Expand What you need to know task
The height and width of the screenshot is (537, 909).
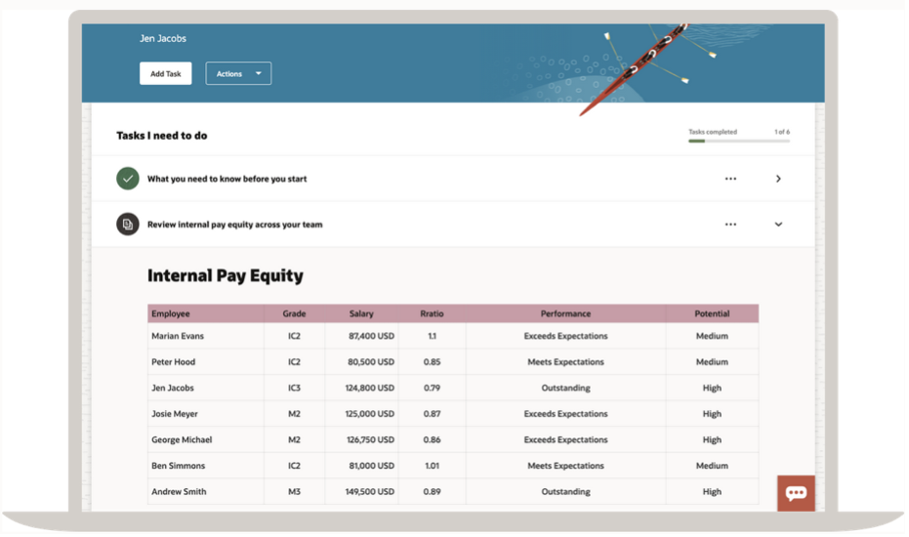(778, 179)
